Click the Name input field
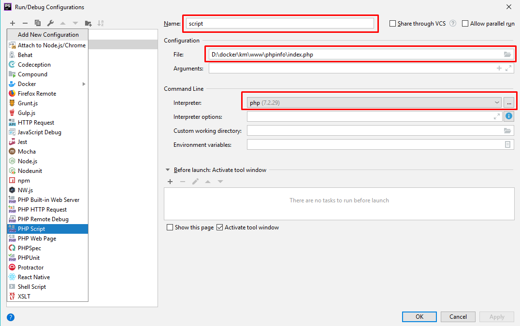Image resolution: width=520 pixels, height=326 pixels. pyautogui.click(x=279, y=23)
